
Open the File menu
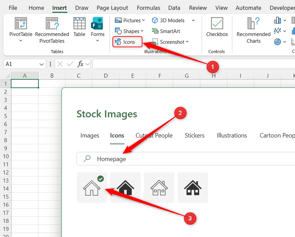click(13, 8)
